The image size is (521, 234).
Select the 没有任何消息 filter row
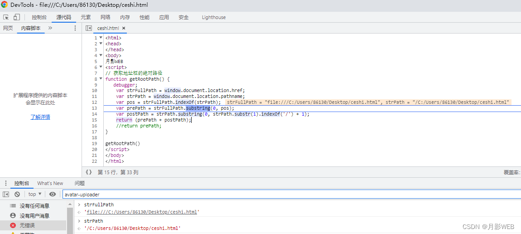pos(33,206)
